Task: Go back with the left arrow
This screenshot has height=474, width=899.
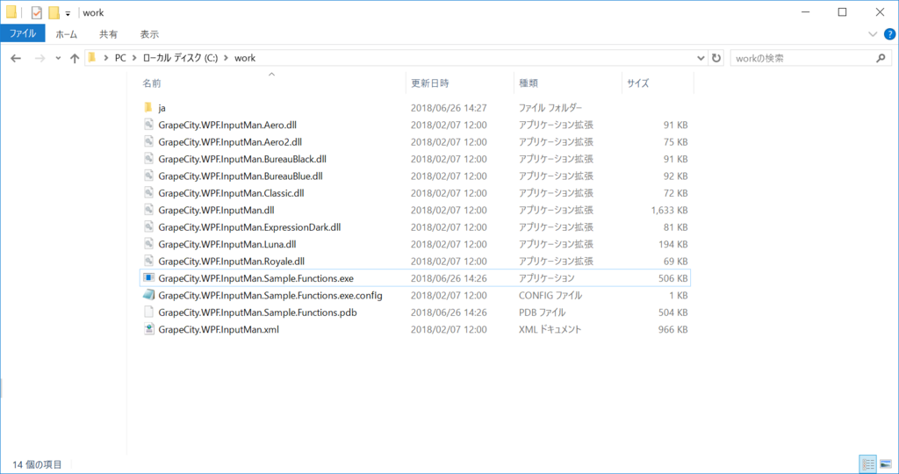Action: (16, 58)
